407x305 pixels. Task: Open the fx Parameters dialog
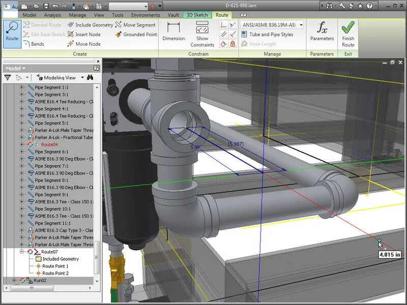322,31
